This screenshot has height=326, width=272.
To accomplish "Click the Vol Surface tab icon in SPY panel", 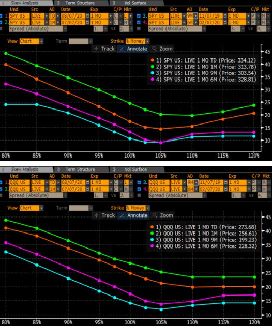I will click(x=114, y=3).
